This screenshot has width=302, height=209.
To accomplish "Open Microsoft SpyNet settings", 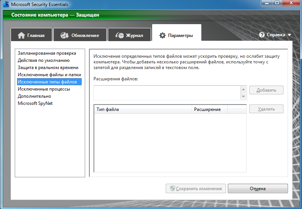I will [35, 103].
